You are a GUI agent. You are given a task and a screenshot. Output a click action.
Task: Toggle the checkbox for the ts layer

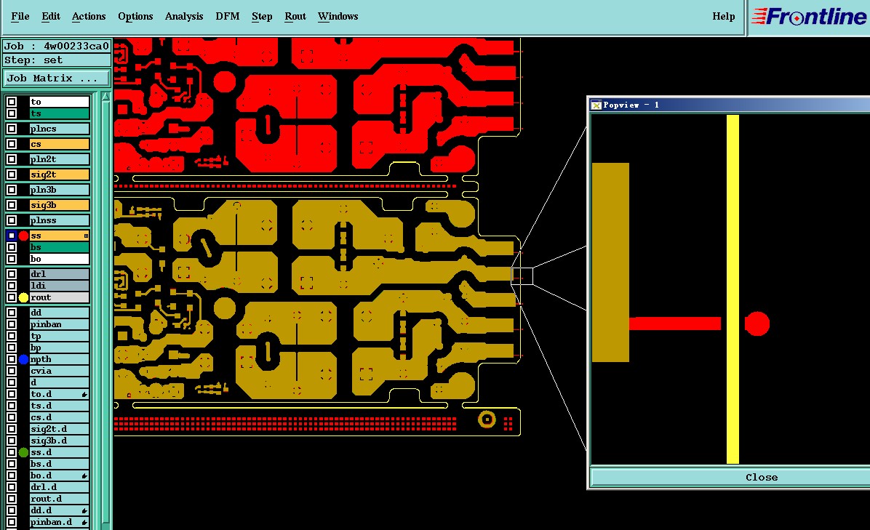pyautogui.click(x=11, y=113)
